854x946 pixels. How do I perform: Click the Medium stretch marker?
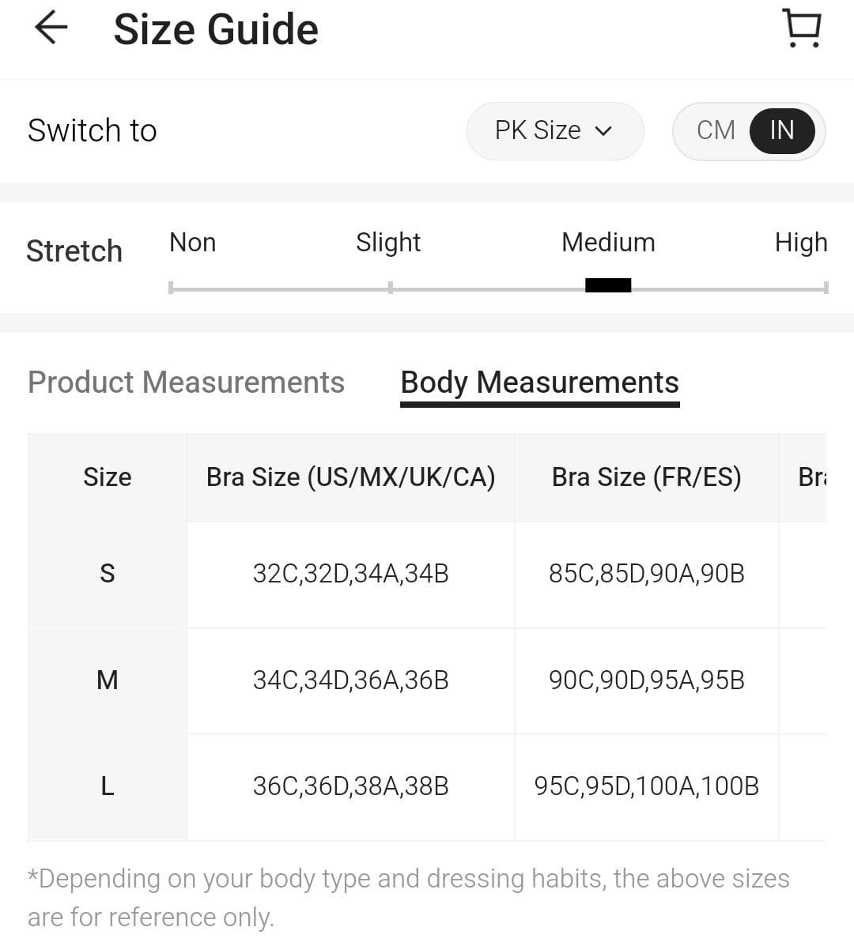pos(608,285)
